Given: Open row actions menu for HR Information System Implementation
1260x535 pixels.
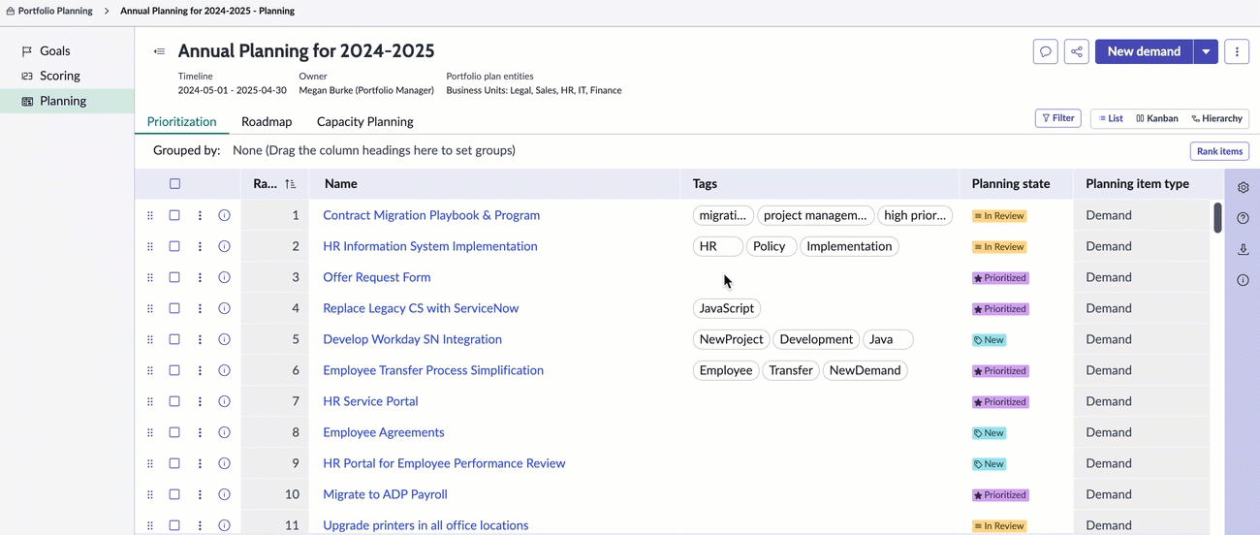Looking at the screenshot, I should click(200, 246).
